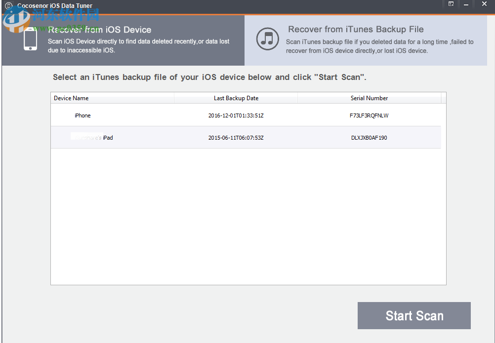
Task: Select the iPhone backup row
Action: pyautogui.click(x=246, y=115)
